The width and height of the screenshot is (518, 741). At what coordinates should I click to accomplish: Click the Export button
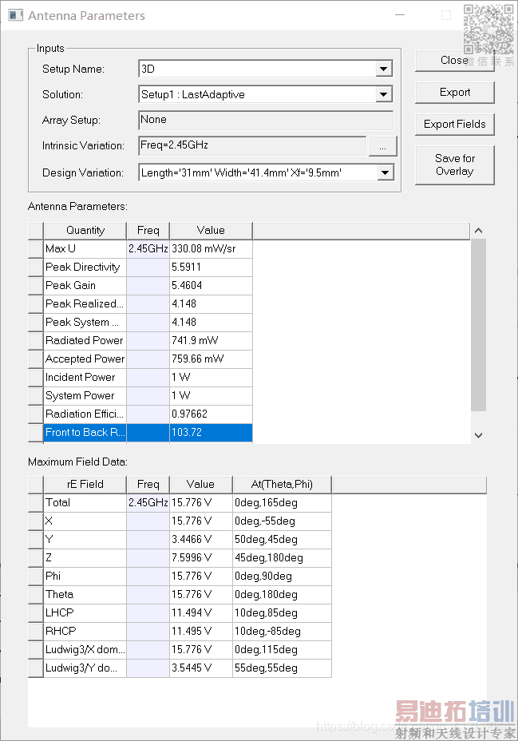pos(455,92)
